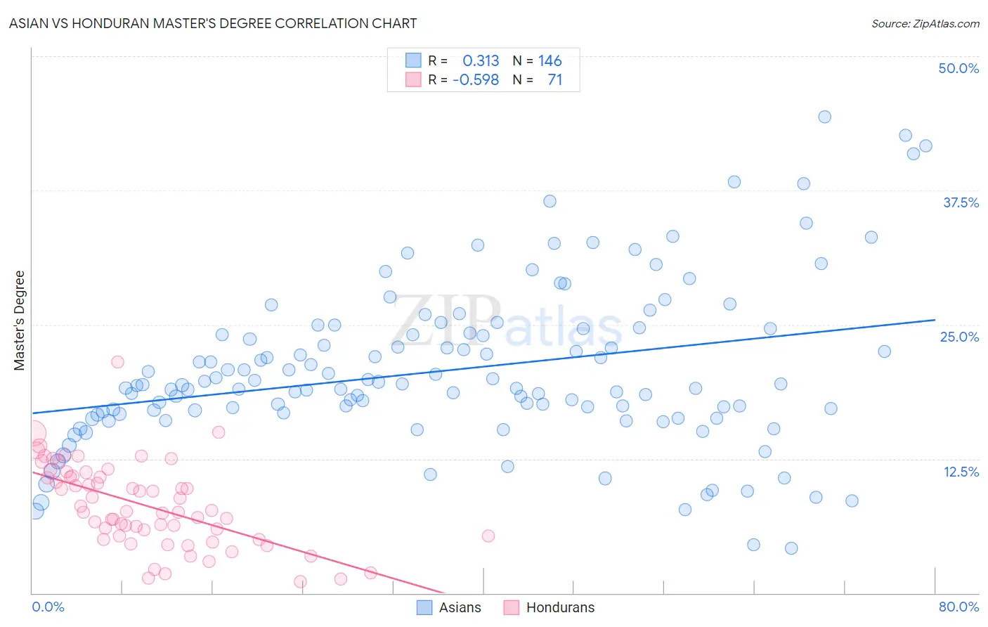The height and width of the screenshot is (627, 988).
Task: Click the 0.0% x-axis label
Action: [x=48, y=607]
